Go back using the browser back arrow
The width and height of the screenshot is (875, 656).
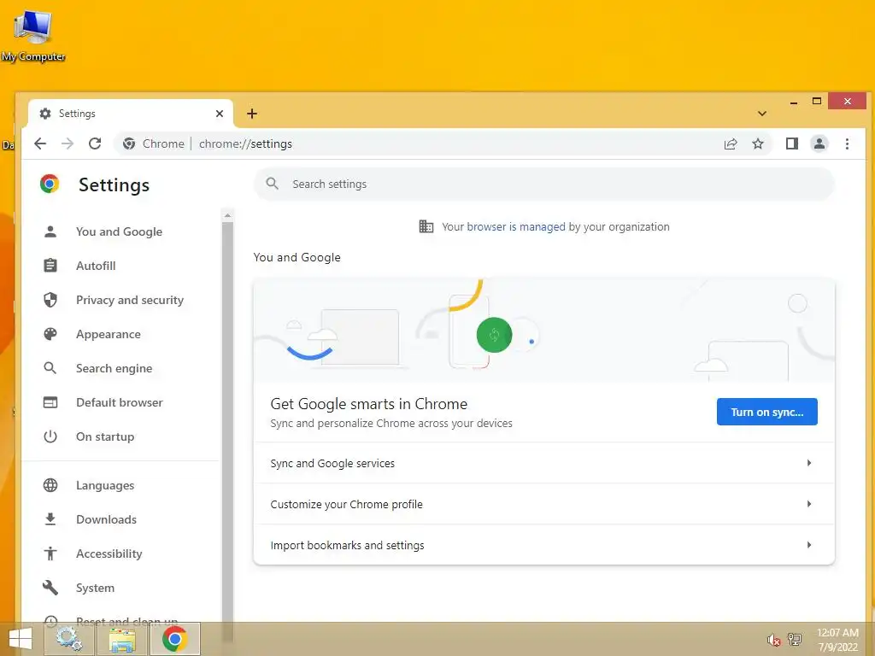click(40, 143)
